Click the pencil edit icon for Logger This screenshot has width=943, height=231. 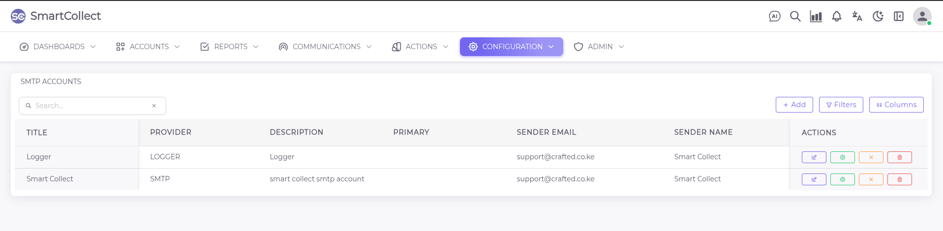pos(814,157)
